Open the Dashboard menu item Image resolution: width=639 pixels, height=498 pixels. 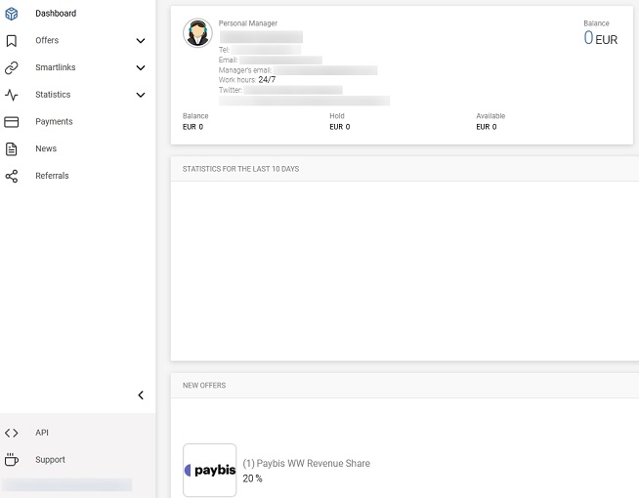click(x=56, y=14)
